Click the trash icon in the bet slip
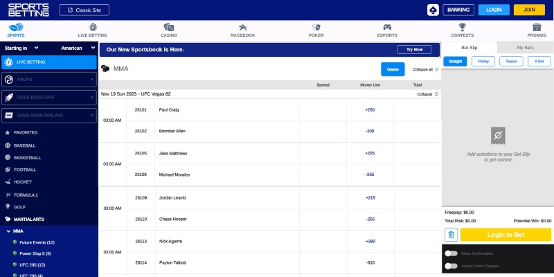 tap(452, 235)
